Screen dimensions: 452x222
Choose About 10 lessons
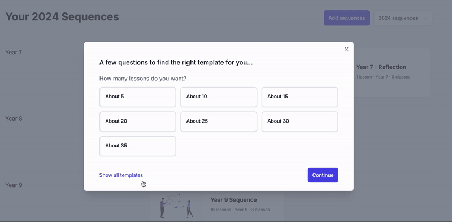coord(219,97)
